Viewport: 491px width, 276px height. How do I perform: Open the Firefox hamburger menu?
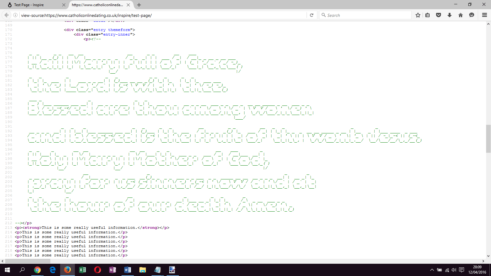(485, 15)
